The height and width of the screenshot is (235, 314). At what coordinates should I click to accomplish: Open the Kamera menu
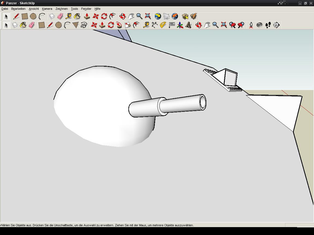point(47,9)
